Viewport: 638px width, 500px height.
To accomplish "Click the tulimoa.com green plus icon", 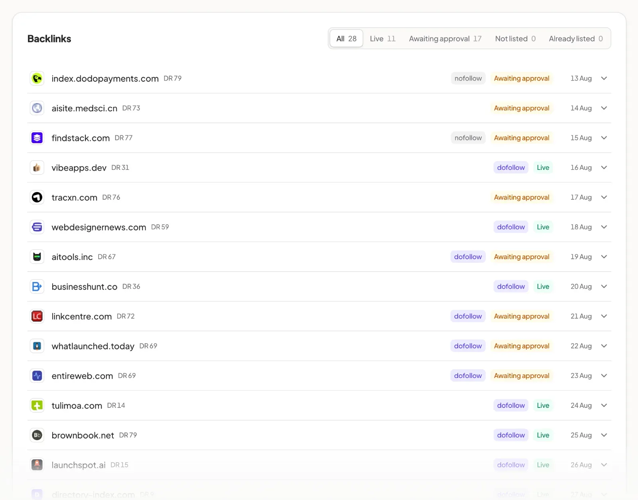I will point(37,406).
